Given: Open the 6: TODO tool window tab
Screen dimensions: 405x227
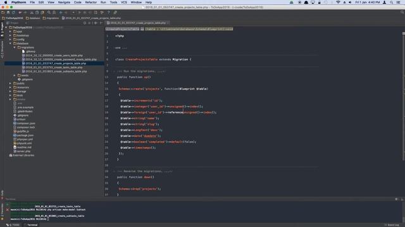Looking at the screenshot, I should click(13, 225).
